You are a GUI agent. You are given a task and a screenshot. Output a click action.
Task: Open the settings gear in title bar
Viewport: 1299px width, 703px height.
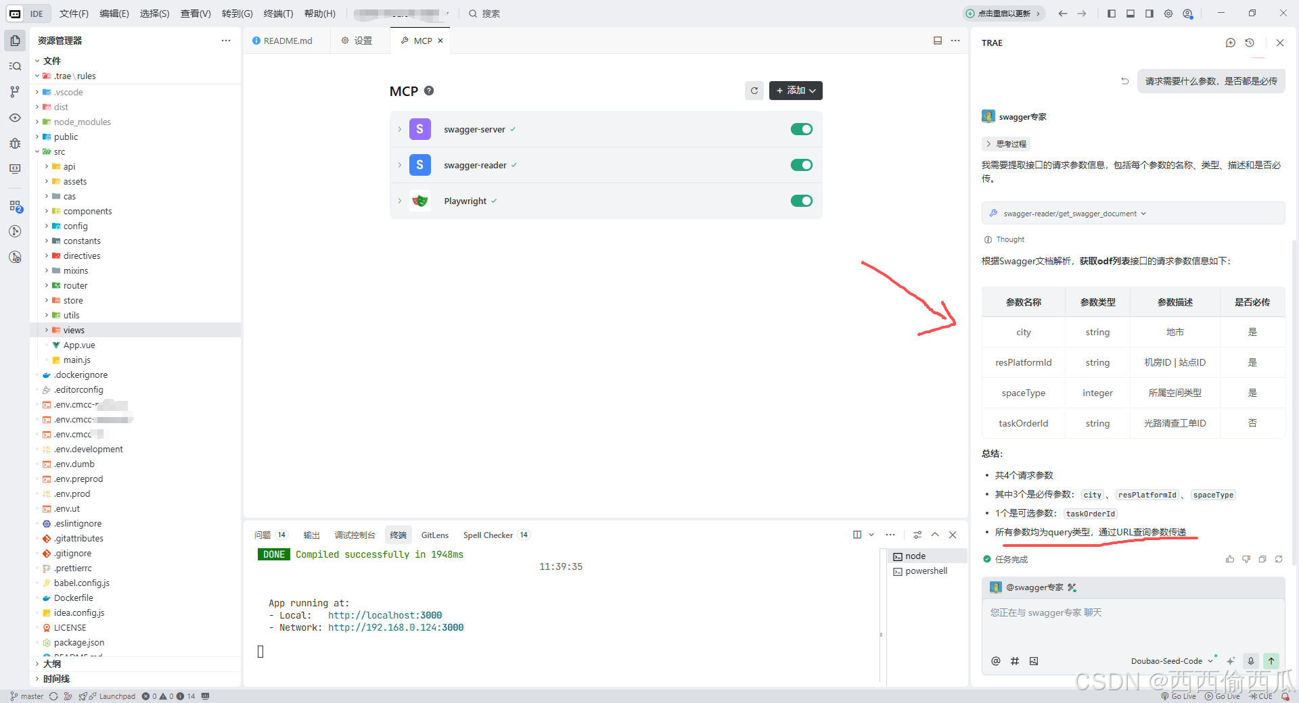(x=1168, y=14)
